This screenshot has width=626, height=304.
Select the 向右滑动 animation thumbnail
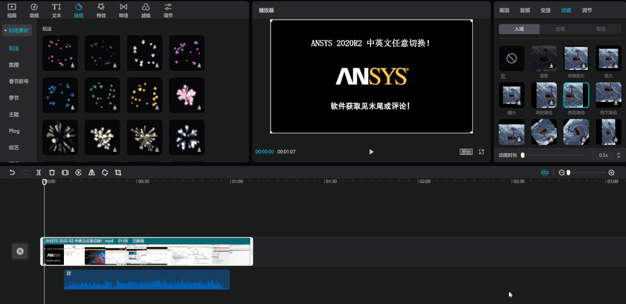576,95
